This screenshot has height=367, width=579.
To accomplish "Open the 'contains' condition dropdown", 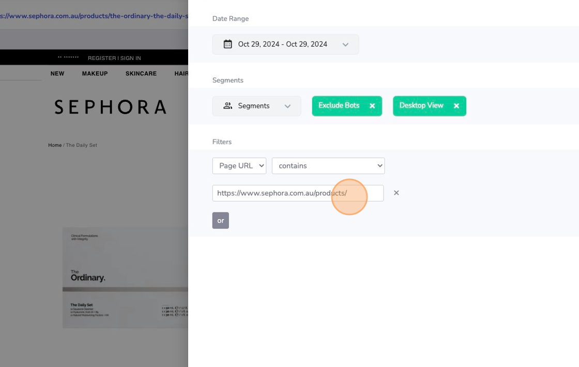I will pos(328,166).
